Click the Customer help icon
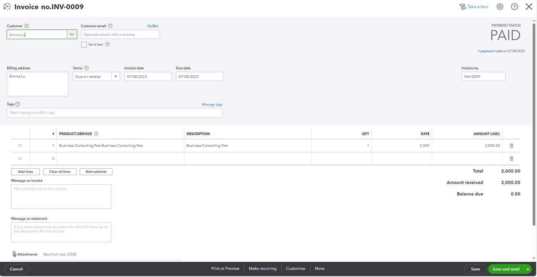The width and height of the screenshot is (537, 277). coord(27,26)
